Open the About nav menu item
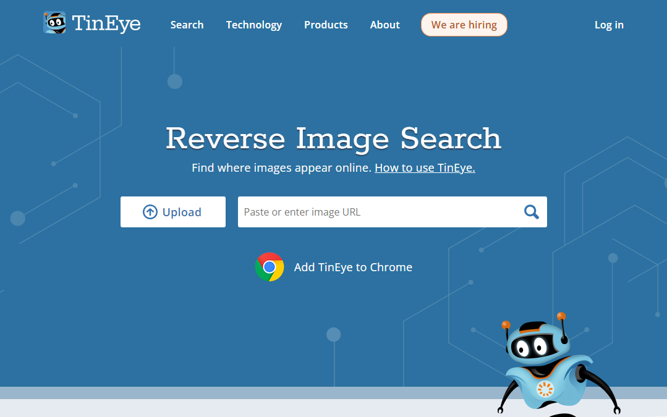The image size is (667, 417). [384, 25]
